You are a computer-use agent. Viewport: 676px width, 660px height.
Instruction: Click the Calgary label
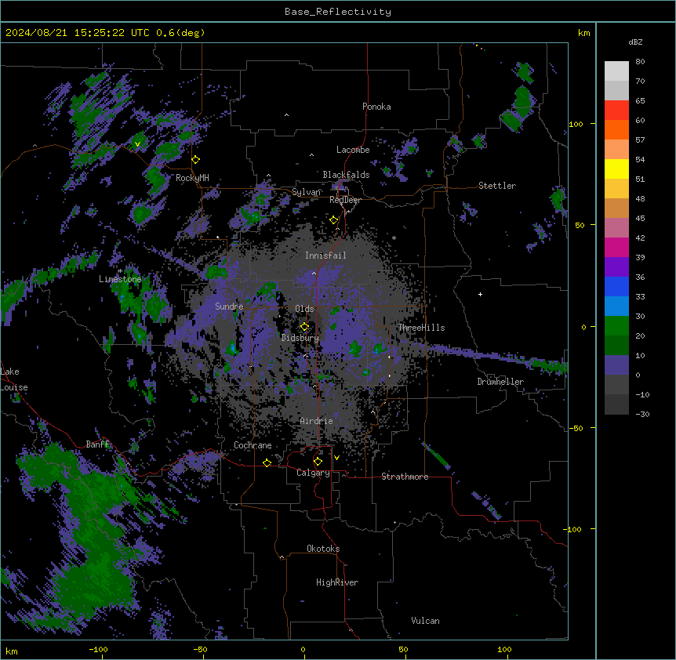click(313, 473)
